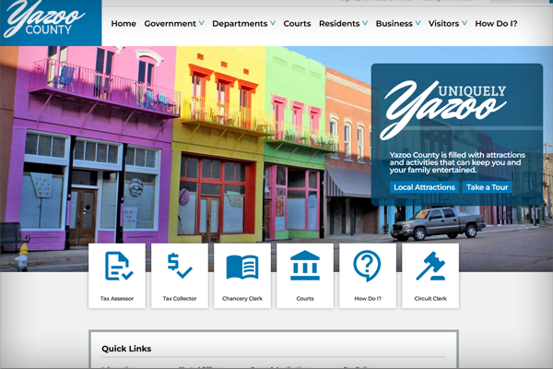
Task: Open the Circuit Clerk gavel icon
Action: [430, 266]
